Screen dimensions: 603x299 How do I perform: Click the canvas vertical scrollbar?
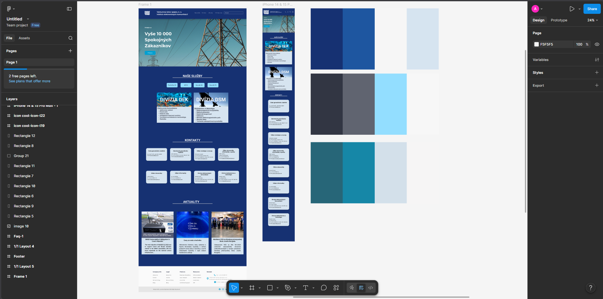pyautogui.click(x=525, y=131)
